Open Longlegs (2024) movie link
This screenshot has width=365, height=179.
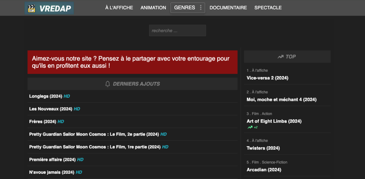[x=46, y=96]
